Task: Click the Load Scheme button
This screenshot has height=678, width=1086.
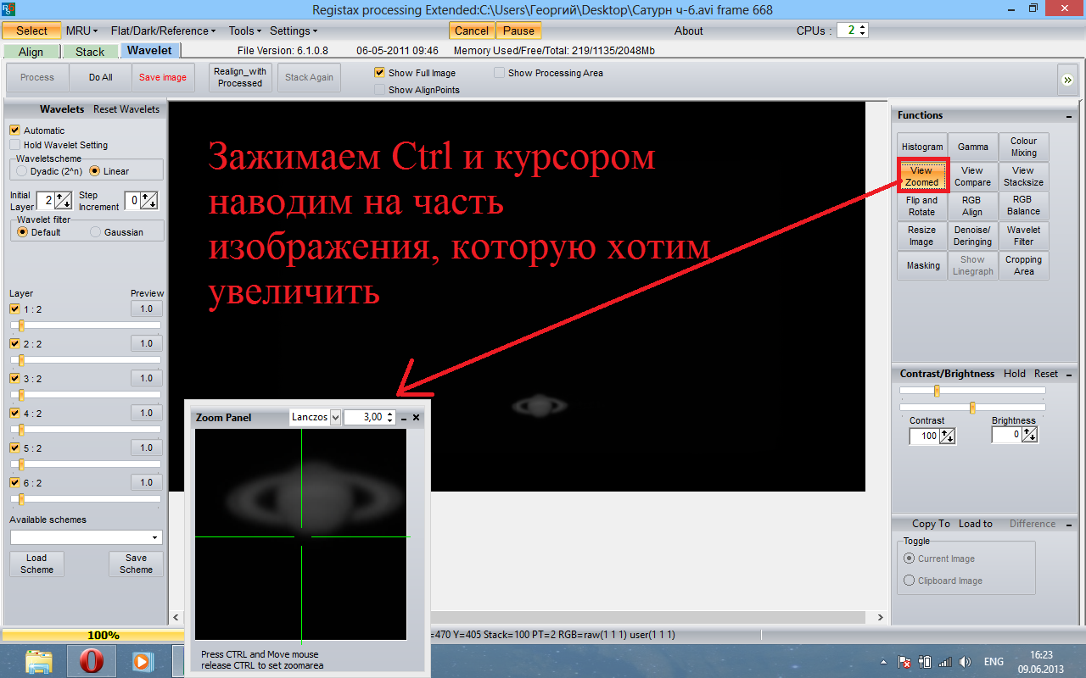Action: tap(36, 564)
